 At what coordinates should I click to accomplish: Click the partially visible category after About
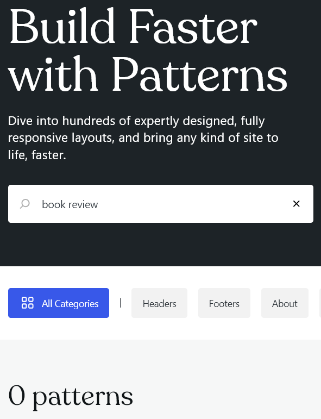pyautogui.click(x=320, y=303)
